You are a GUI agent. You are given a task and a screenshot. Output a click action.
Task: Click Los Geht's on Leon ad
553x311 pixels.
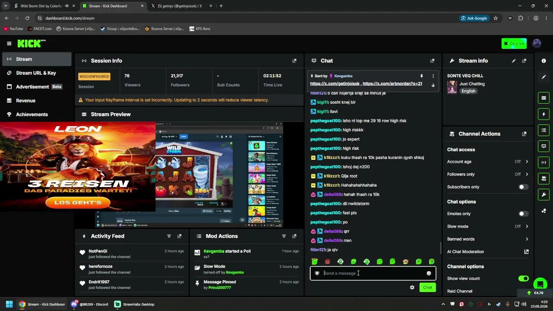78,202
